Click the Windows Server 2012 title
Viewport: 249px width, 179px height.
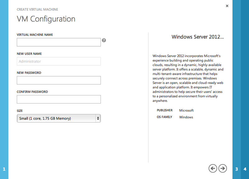[199, 37]
